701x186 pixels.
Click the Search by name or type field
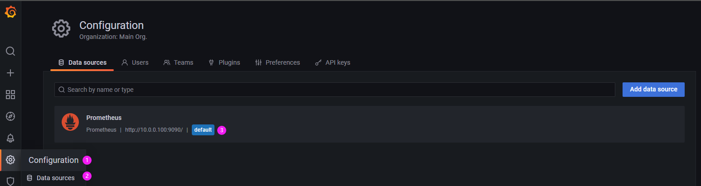point(336,90)
